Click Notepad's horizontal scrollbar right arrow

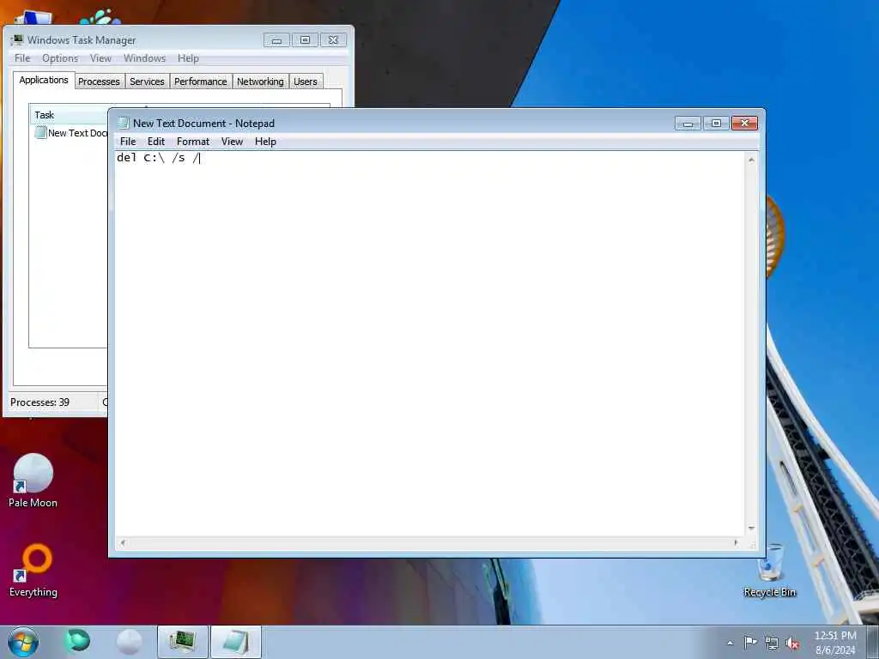pos(736,542)
